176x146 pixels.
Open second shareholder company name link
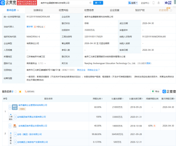33,126
